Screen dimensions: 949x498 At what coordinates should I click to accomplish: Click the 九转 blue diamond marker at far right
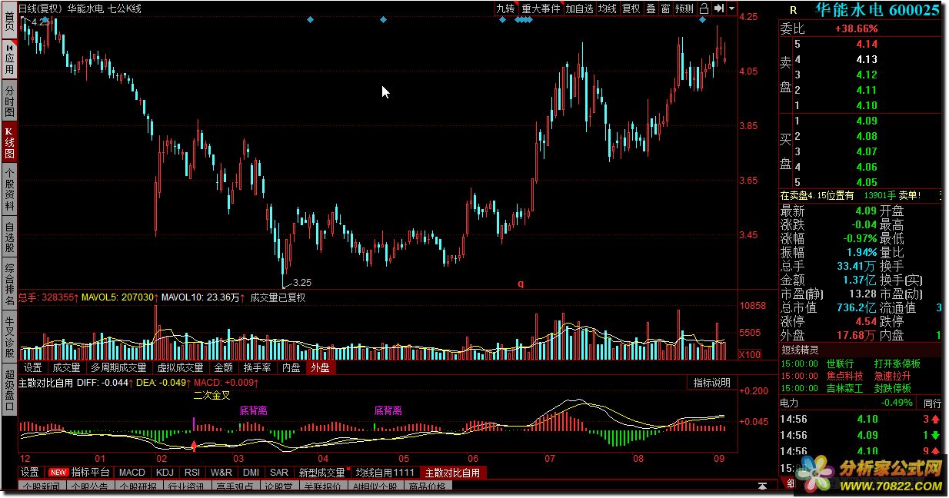(702, 19)
